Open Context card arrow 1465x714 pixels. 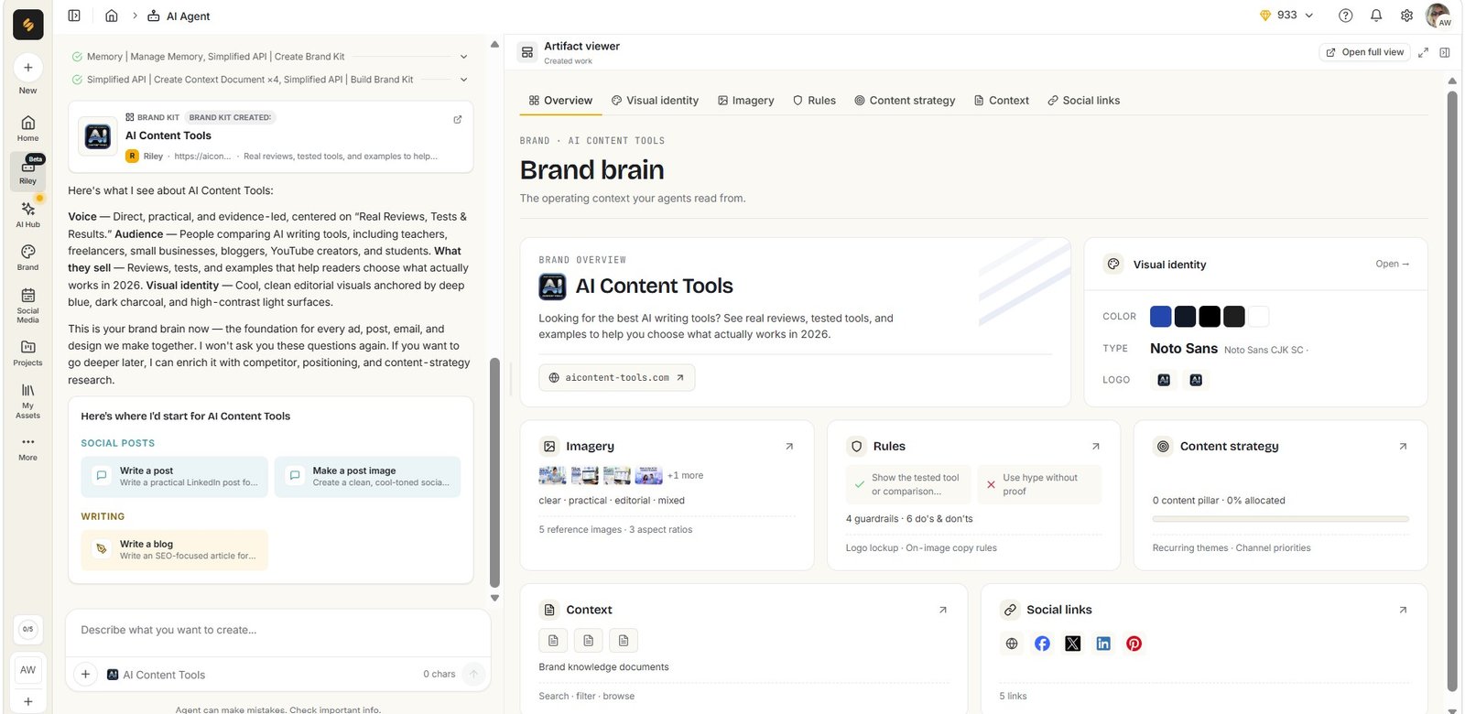[943, 610]
